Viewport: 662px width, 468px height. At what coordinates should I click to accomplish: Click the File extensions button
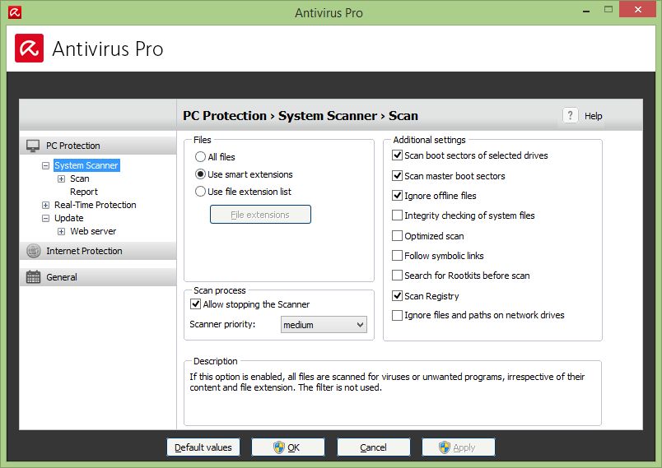click(260, 214)
